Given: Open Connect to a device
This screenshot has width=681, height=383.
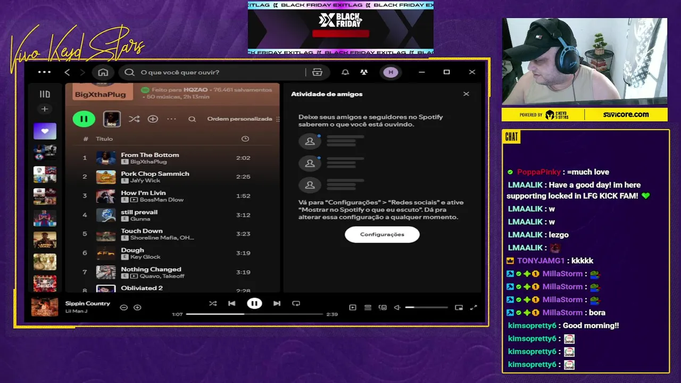Looking at the screenshot, I should [x=383, y=307].
